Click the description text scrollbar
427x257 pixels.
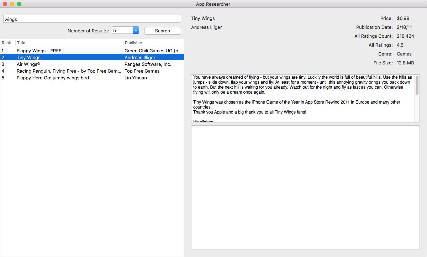[417, 85]
